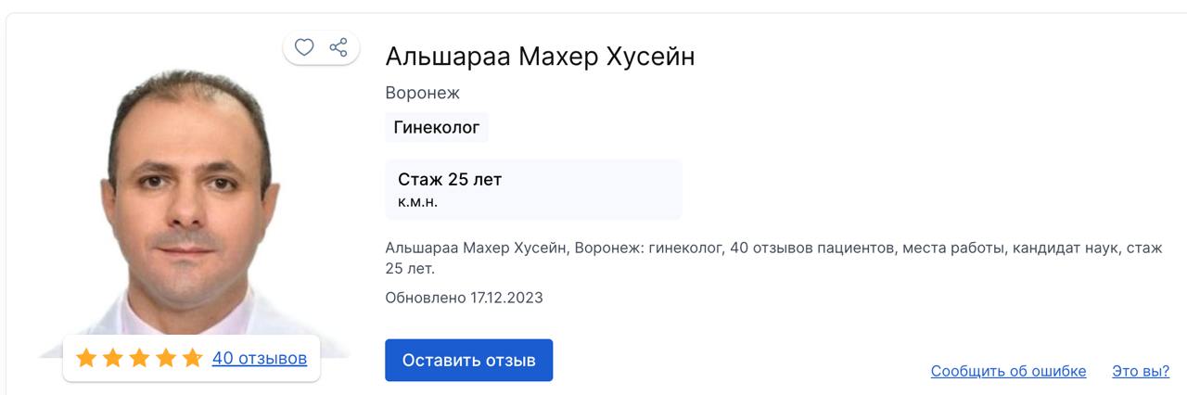Select the third rating star

(x=139, y=358)
